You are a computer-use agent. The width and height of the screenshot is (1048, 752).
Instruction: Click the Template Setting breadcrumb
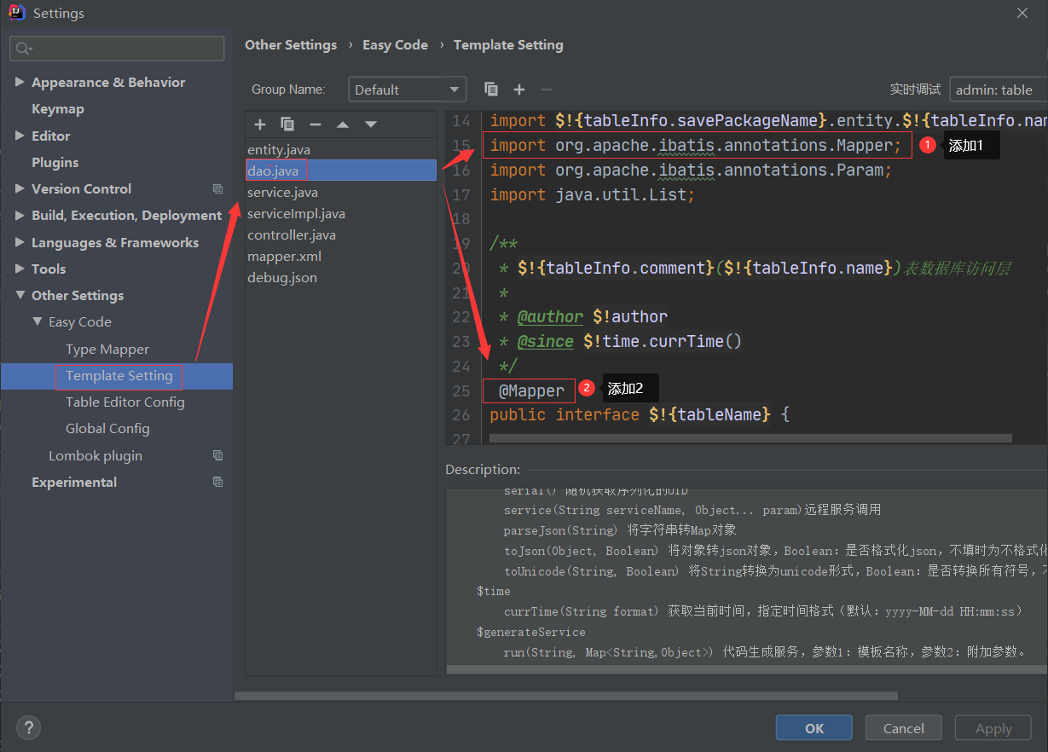tap(508, 44)
